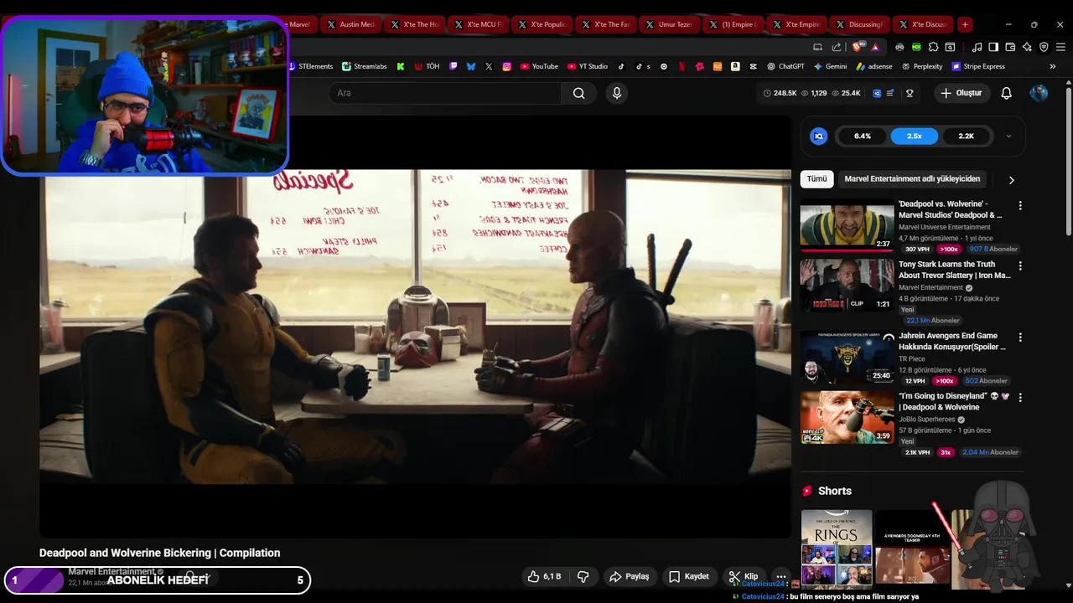Open the Brave main hamburger menu
The image size is (1073, 603).
[x=1060, y=47]
